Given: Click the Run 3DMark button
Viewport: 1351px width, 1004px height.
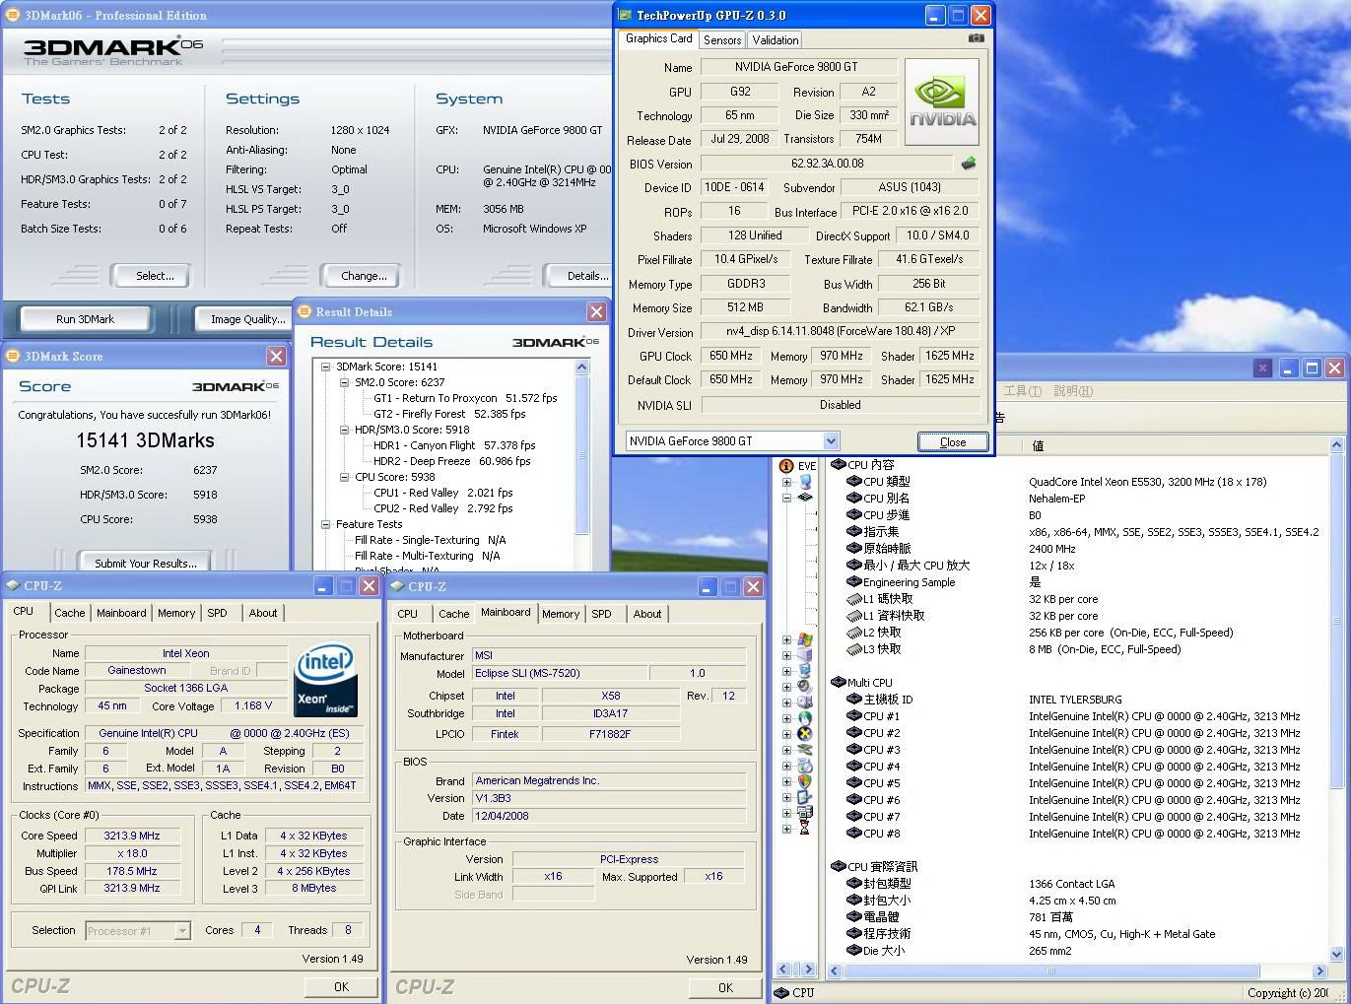Looking at the screenshot, I should click(x=85, y=319).
